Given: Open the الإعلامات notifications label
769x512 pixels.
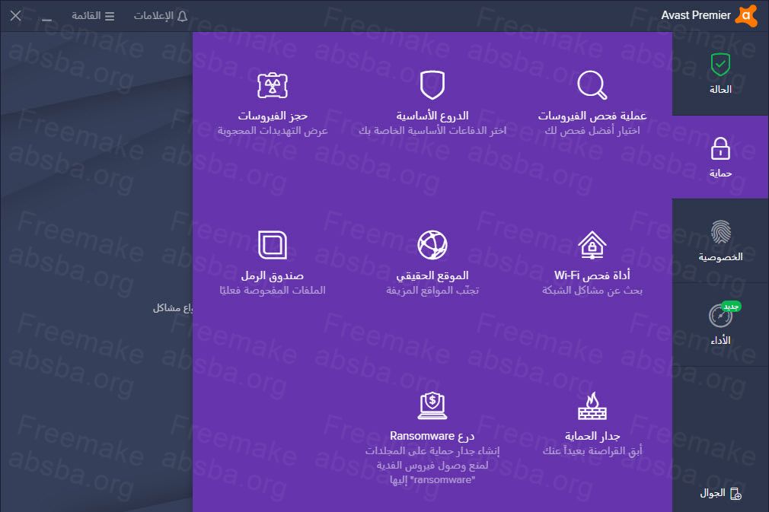Looking at the screenshot, I should click(154, 16).
